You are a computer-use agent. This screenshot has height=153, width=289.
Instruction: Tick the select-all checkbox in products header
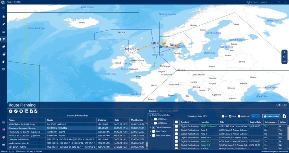176,122
